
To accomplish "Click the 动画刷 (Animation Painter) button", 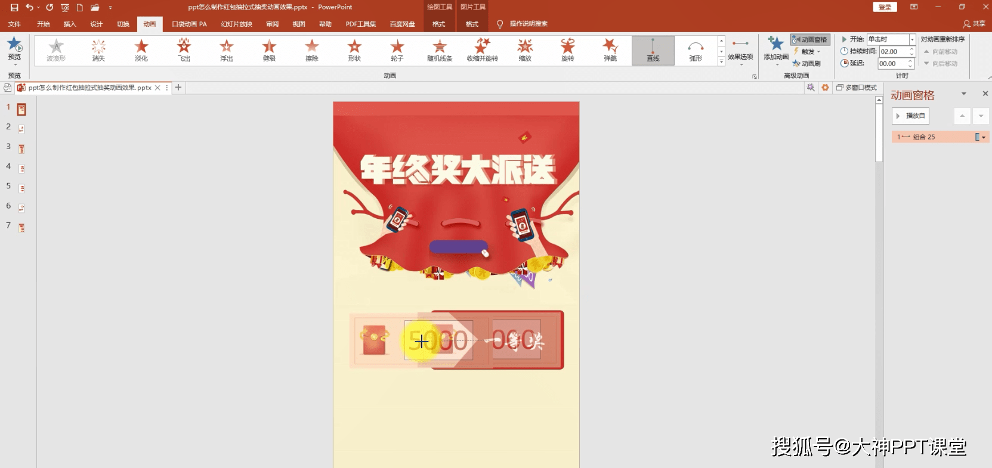I will point(806,63).
